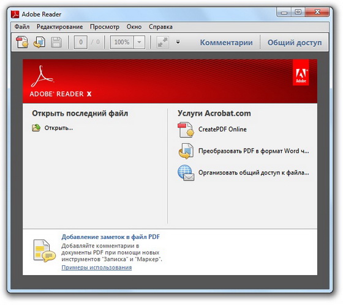
Task: Click the Открыть... link
Action: [59, 128]
